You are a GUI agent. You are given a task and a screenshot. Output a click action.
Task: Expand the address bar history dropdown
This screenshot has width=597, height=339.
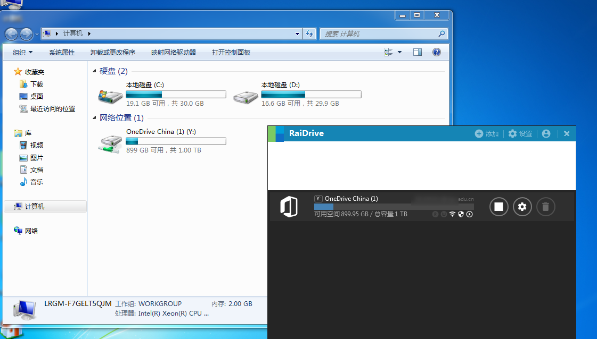[297, 34]
